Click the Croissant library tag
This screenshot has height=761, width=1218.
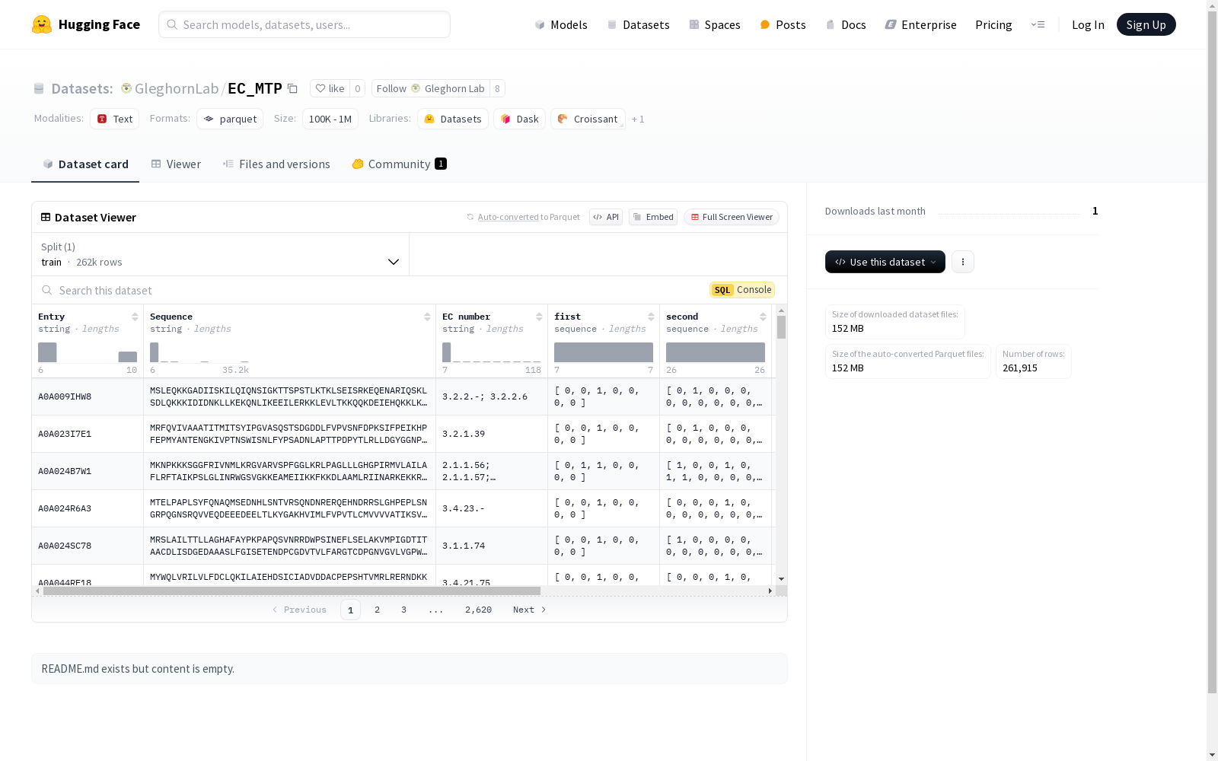point(588,119)
